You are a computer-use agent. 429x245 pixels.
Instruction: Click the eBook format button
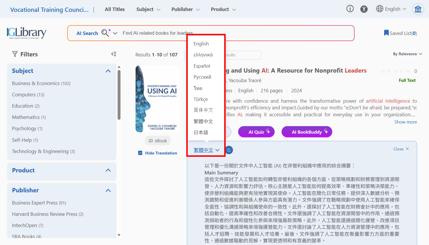[158, 141]
